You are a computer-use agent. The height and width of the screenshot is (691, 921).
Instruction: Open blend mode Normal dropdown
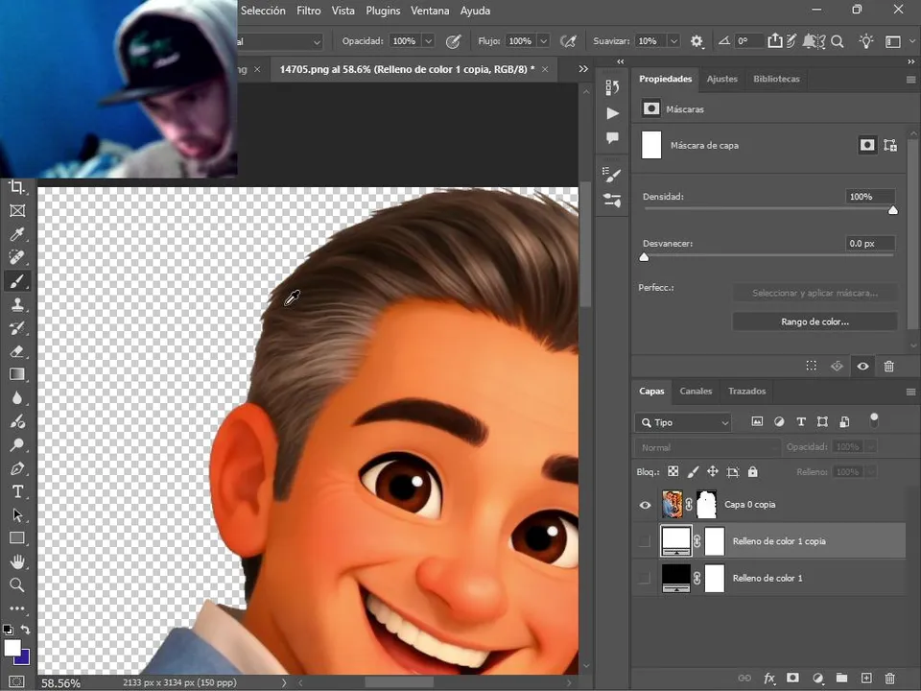(x=707, y=447)
